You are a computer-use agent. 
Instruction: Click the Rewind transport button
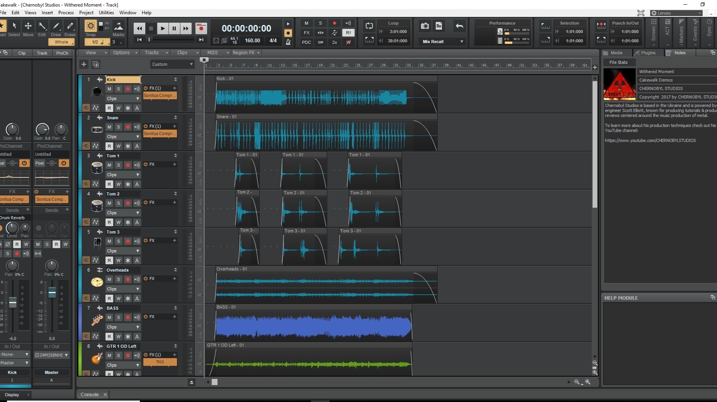tap(139, 28)
